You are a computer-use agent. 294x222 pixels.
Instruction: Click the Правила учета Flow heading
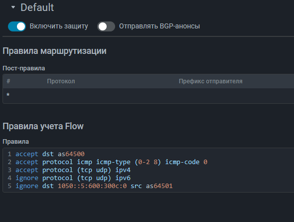pos(43,126)
